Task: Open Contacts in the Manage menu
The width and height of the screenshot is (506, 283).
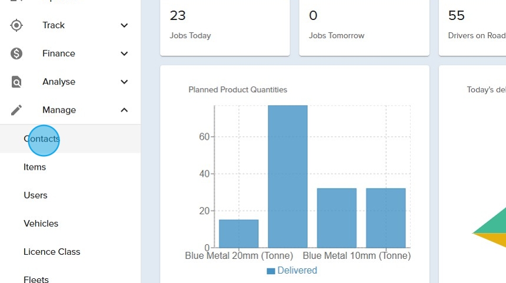Action: tap(42, 139)
